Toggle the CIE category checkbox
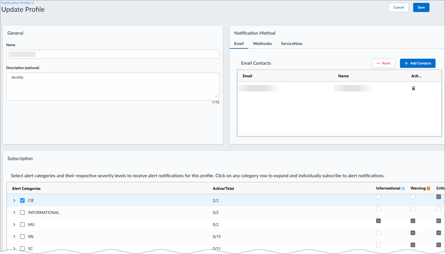 click(x=22, y=200)
